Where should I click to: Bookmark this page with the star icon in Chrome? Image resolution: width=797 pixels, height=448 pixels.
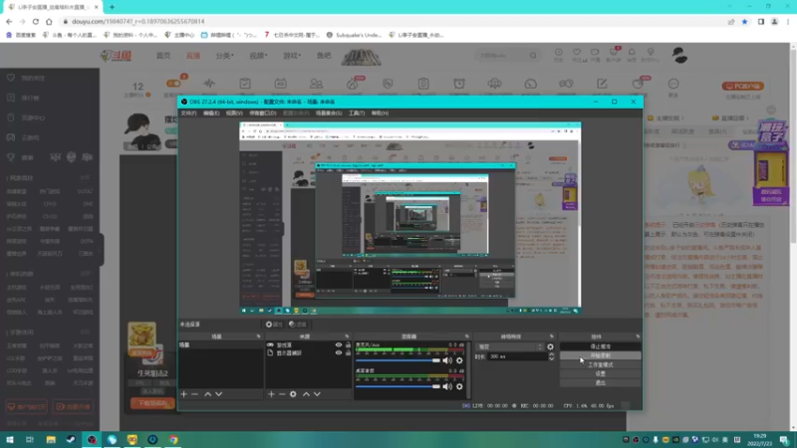click(x=744, y=21)
